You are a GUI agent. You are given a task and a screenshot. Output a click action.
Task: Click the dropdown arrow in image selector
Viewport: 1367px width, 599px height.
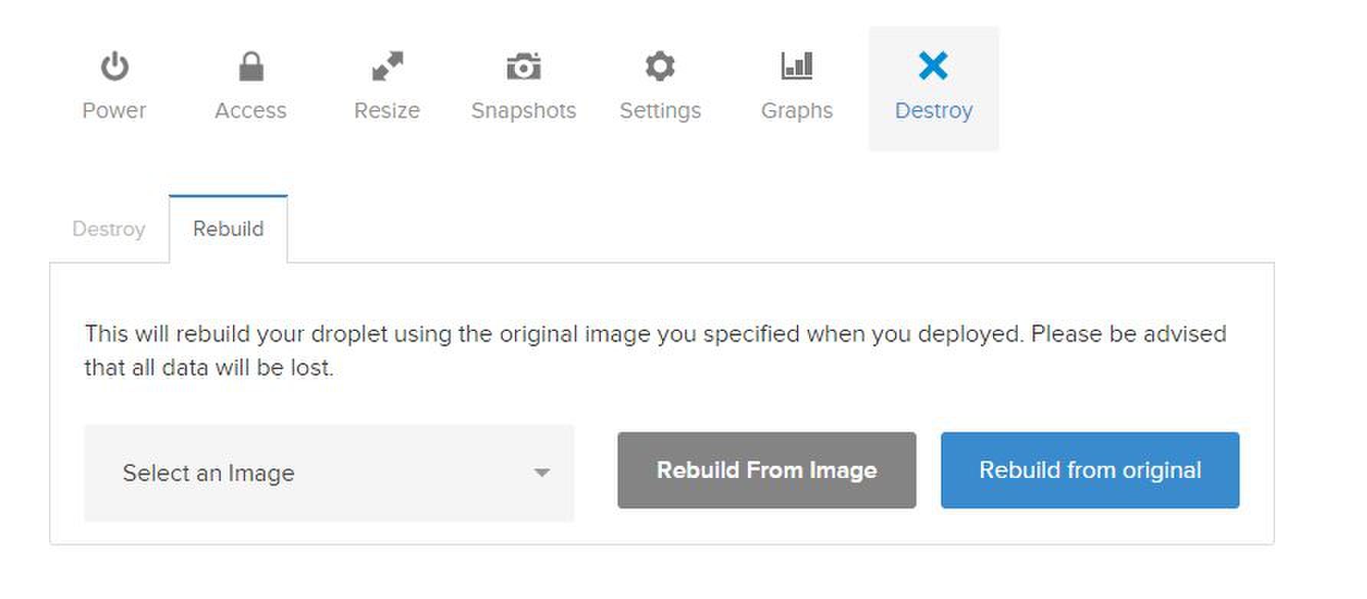(x=542, y=473)
